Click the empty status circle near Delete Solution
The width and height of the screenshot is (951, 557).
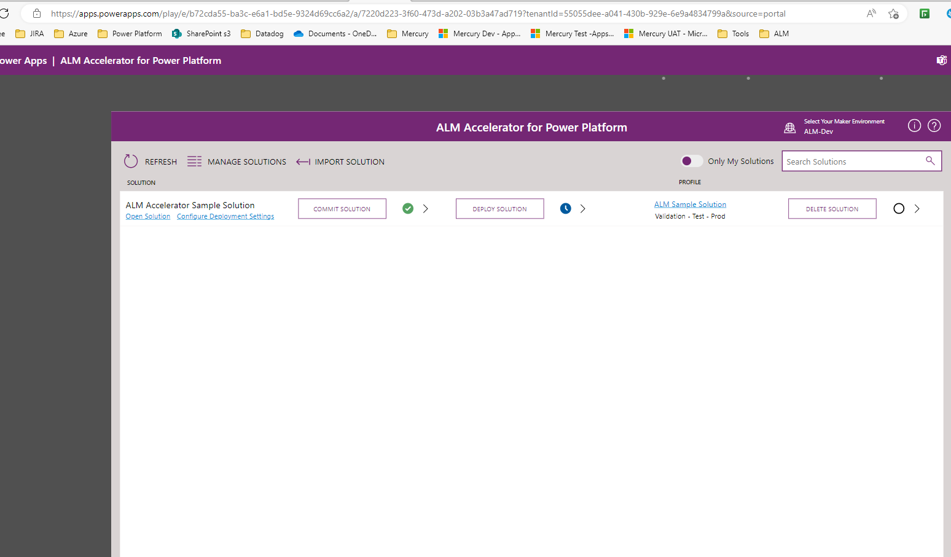(x=899, y=208)
